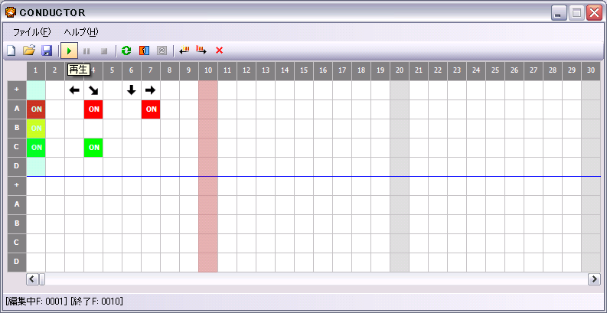This screenshot has width=607, height=313.
Task: Toggle the yellow-green ON cell in row B
Action: coord(36,129)
